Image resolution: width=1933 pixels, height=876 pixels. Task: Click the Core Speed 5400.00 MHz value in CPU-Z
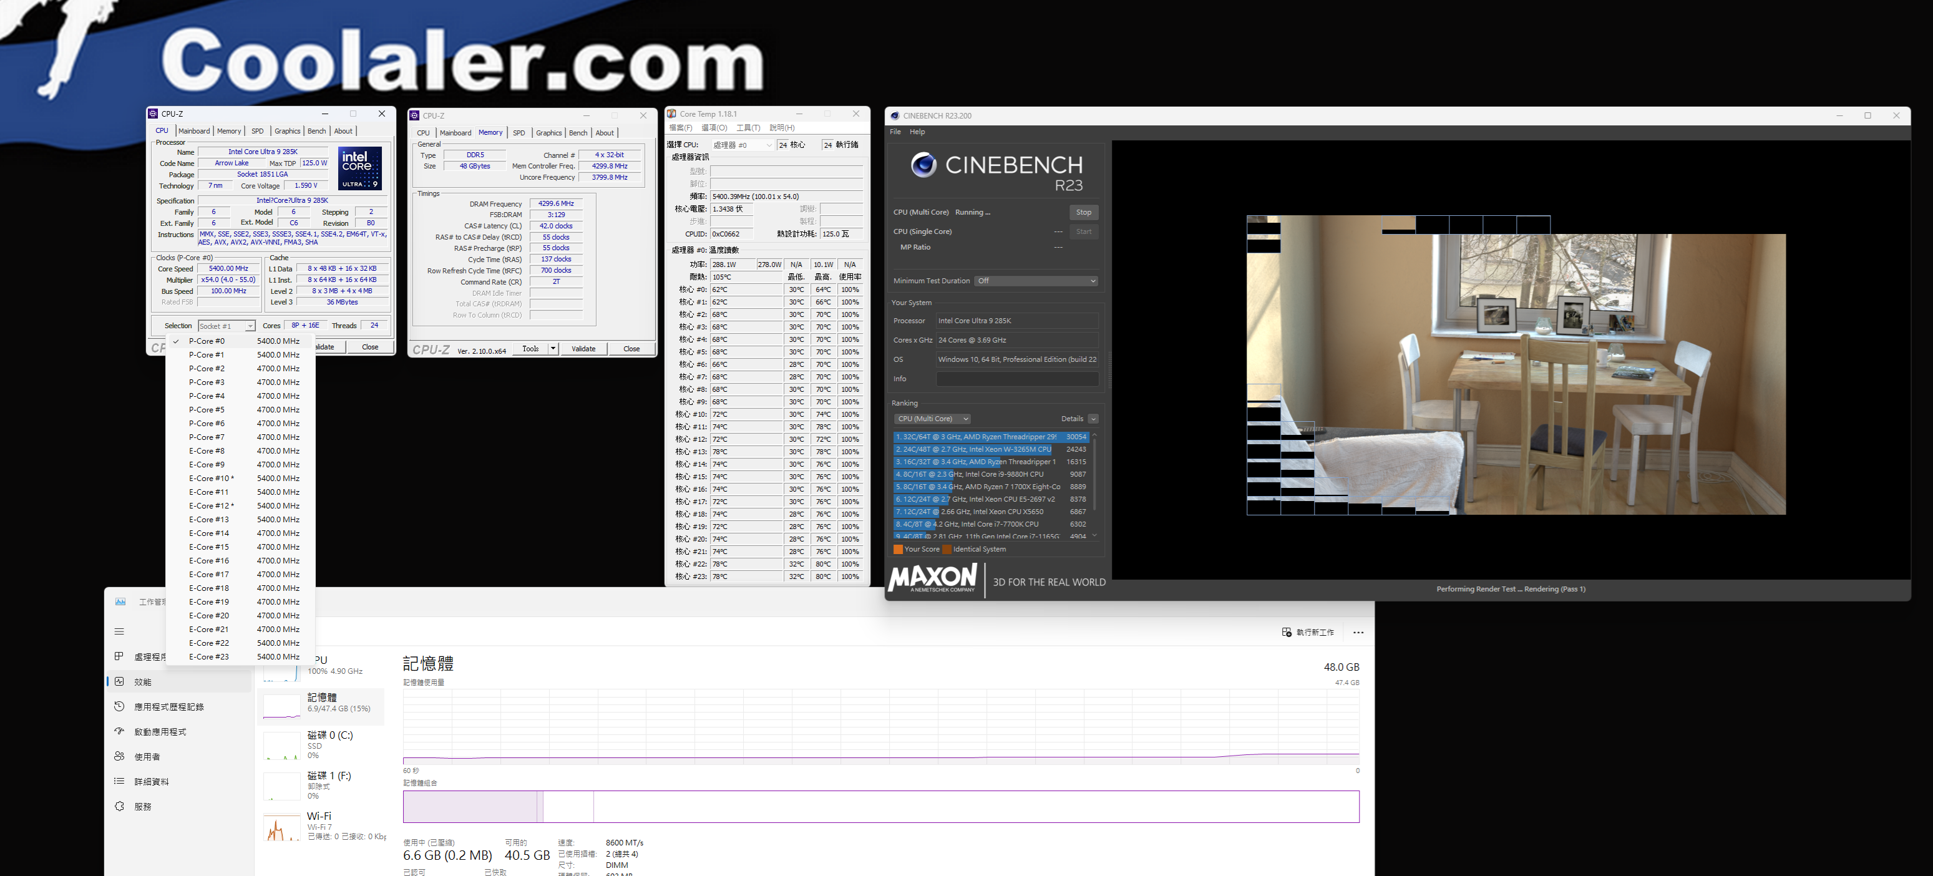click(x=228, y=268)
